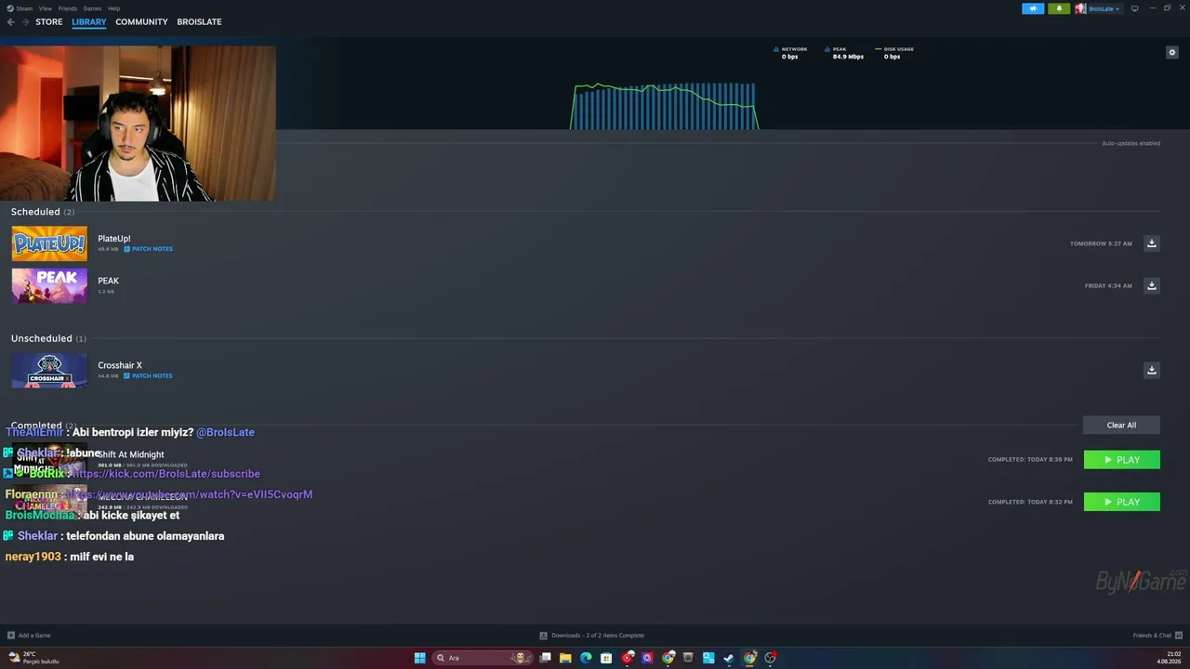Open Steam announcements megaphone button
1190x669 pixels.
tap(1033, 8)
